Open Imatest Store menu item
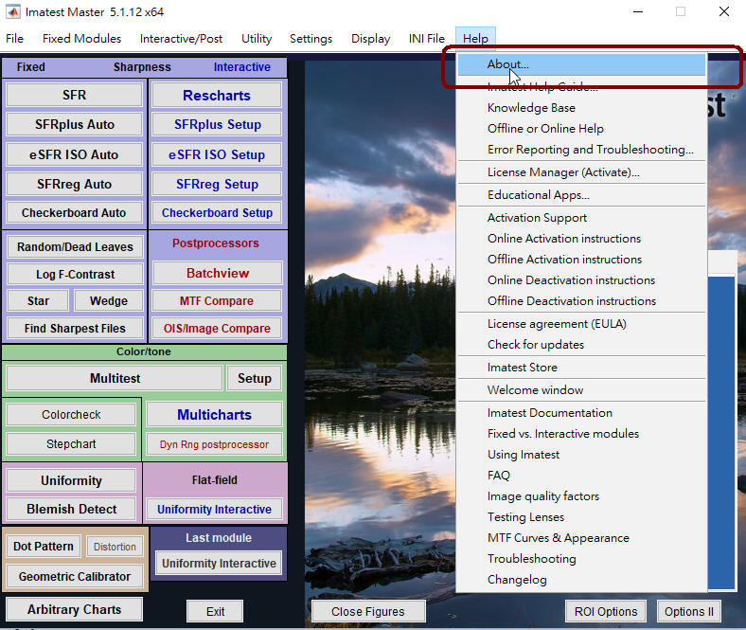The image size is (746, 630). tap(581, 368)
